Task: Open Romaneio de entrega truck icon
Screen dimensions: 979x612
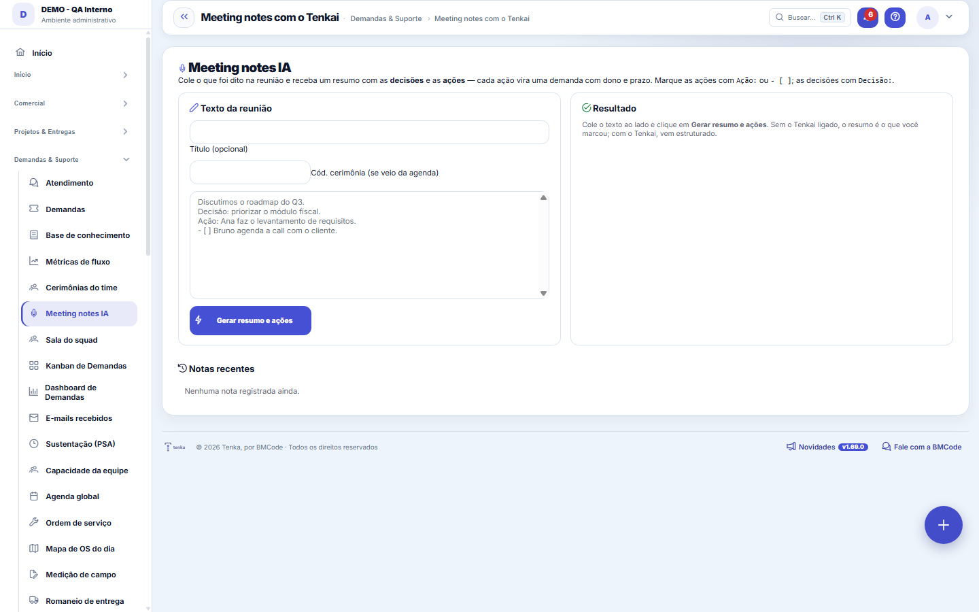Action: coord(34,600)
